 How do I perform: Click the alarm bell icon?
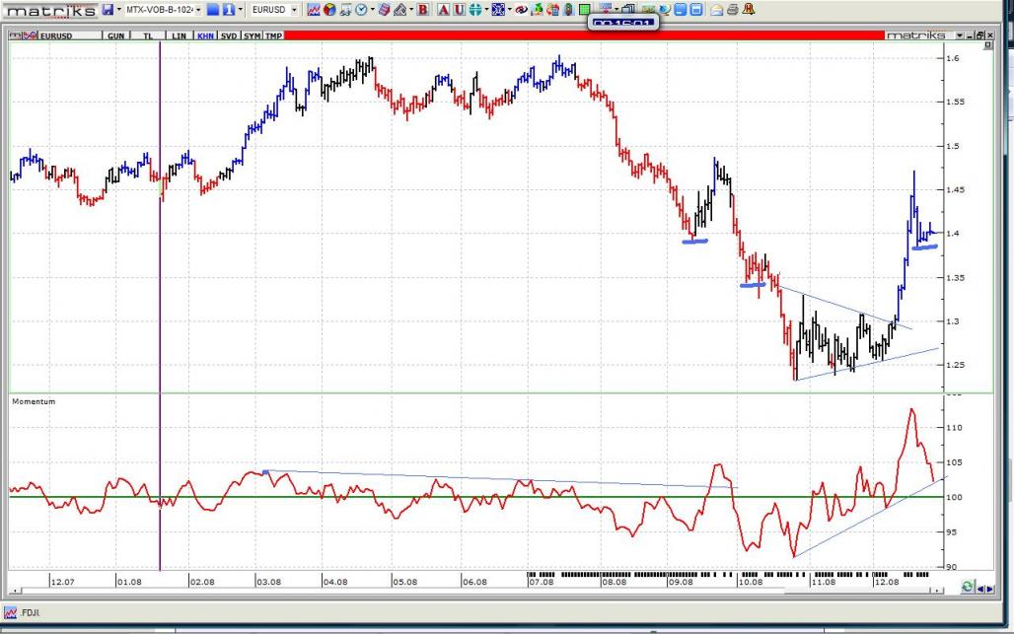[749, 9]
